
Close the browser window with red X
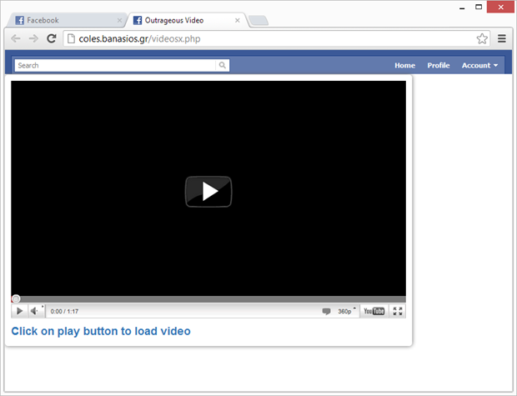(500, 7)
